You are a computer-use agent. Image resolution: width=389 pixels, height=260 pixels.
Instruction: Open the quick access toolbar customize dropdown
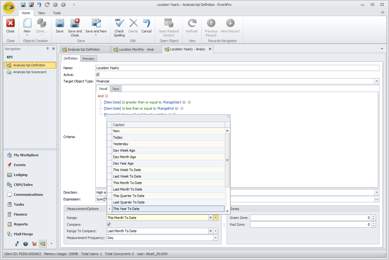(x=74, y=5)
